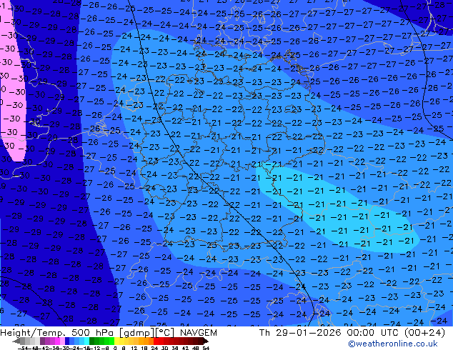Click the 'Height/Temp. 500 hPa' title text
Viewport: 453px width, 350px height.
pos(57,333)
